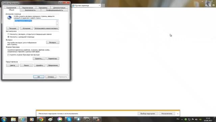Open Windows Explorer from the taskbar
Image resolution: width=216 pixels, height=122 pixels.
click(x=13, y=119)
